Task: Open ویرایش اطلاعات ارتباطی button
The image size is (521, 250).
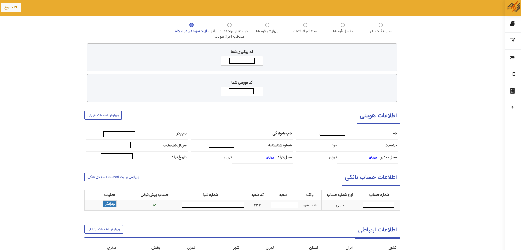Action: [x=103, y=229]
